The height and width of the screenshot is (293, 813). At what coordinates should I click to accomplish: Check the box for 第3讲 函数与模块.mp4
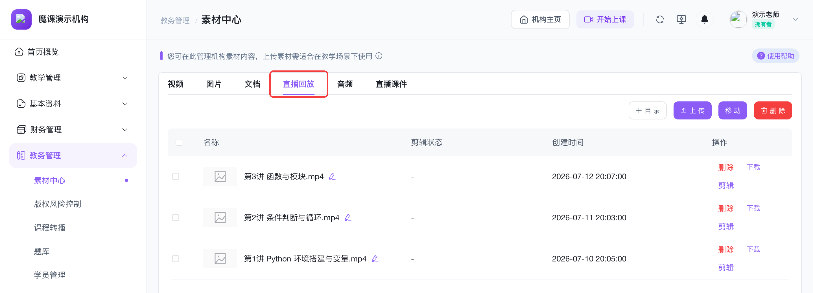click(176, 176)
